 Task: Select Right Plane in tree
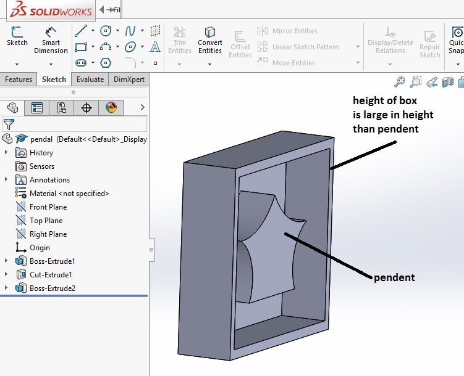pos(41,234)
